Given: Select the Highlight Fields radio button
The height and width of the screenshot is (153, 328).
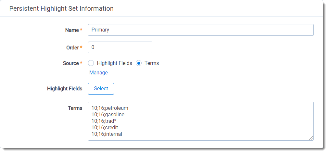Looking at the screenshot, I should 91,63.
